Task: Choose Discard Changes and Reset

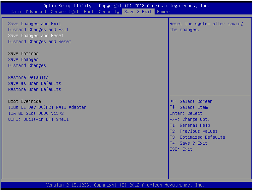Action: (x=39, y=42)
